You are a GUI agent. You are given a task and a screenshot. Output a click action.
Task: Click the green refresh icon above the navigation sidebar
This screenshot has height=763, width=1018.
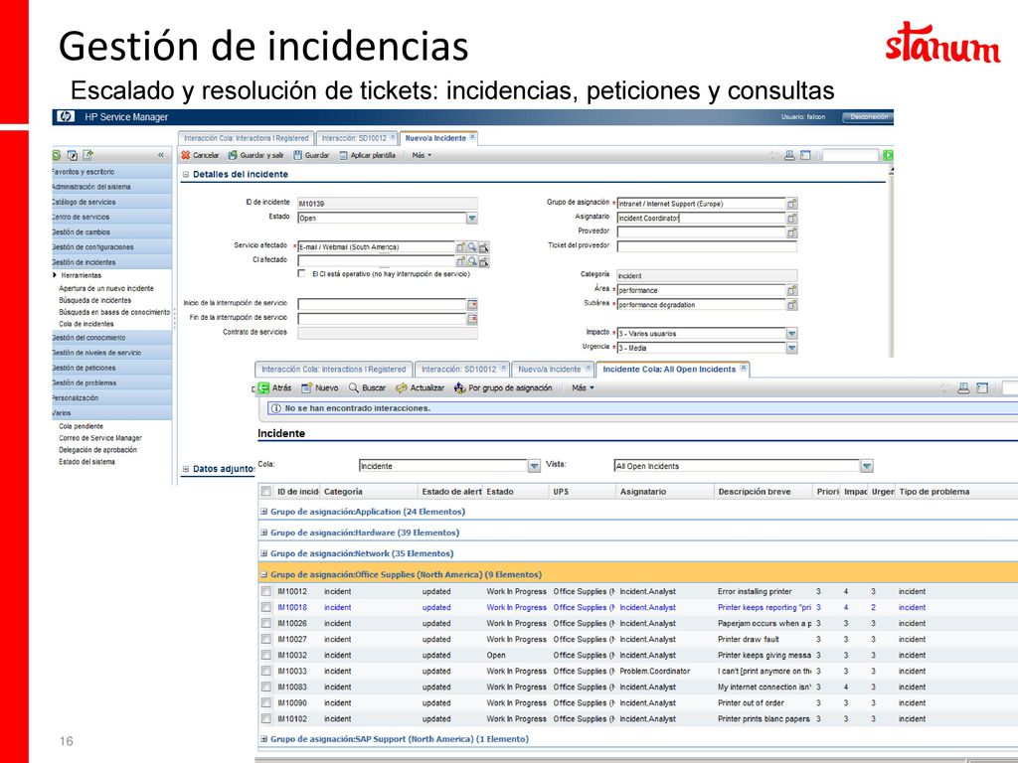(57, 155)
